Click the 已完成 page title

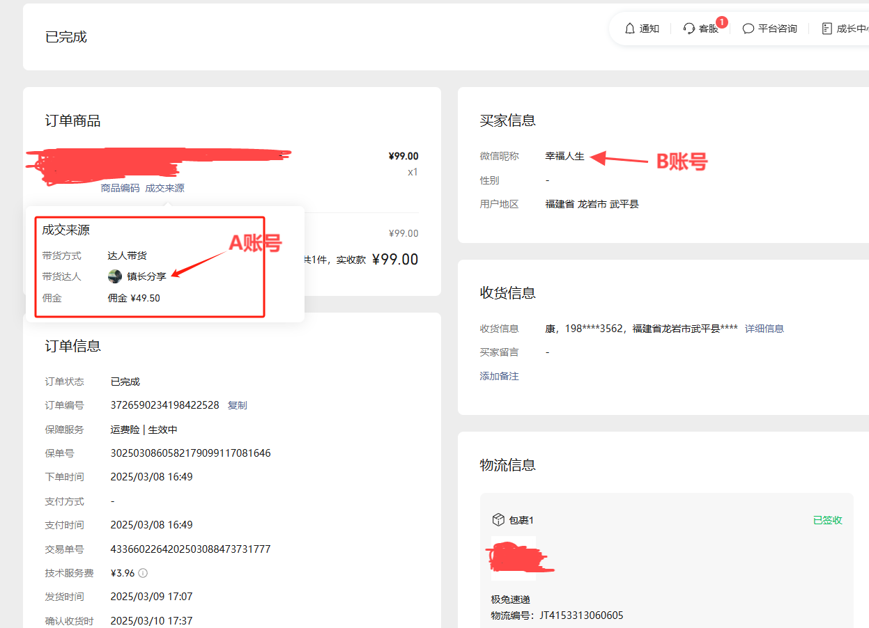(66, 37)
